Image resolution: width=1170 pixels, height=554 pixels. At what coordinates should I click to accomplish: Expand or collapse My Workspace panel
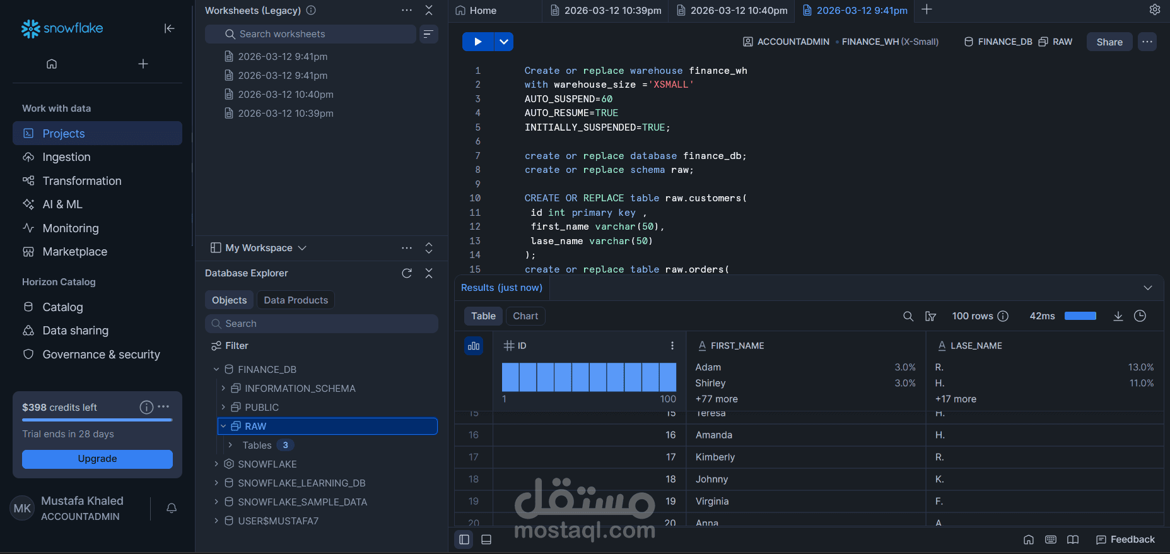pyautogui.click(x=429, y=248)
